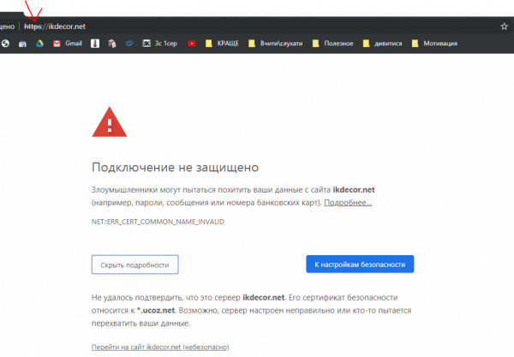Open the thermometer icon bookmark
The image size is (514, 357).
coord(95,44)
